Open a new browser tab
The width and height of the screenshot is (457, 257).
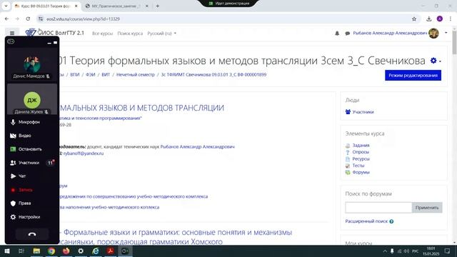coord(157,6)
